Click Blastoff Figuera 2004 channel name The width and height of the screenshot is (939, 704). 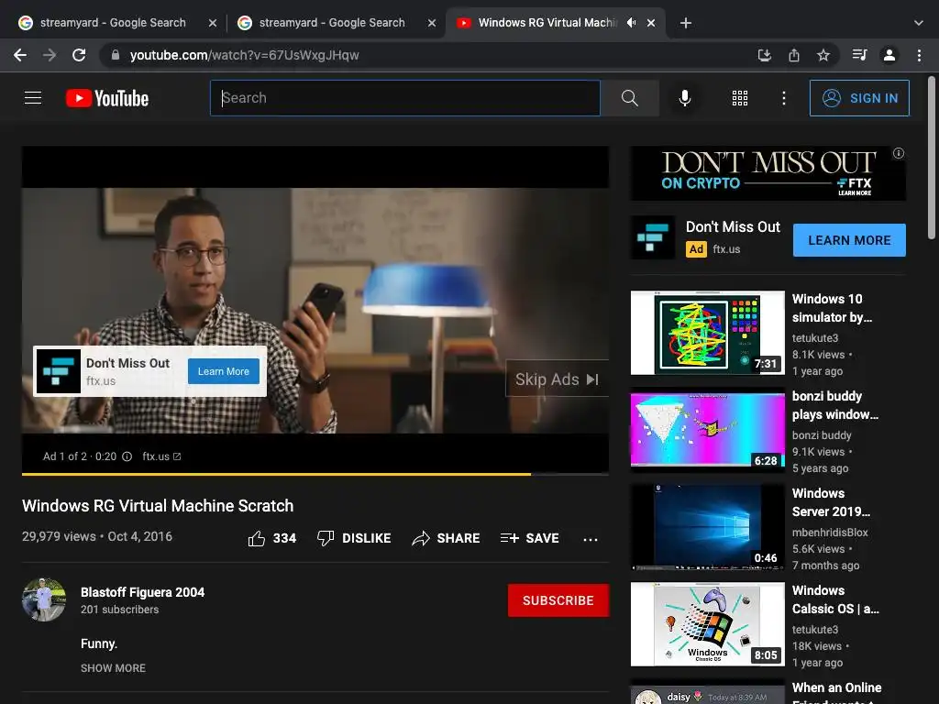(x=142, y=592)
